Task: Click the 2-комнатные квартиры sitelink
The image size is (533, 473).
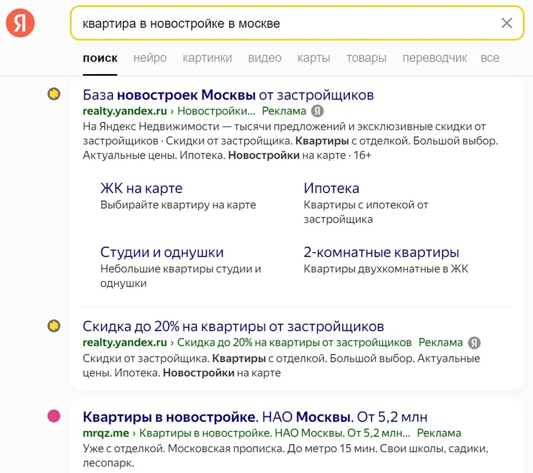Action: (x=381, y=252)
